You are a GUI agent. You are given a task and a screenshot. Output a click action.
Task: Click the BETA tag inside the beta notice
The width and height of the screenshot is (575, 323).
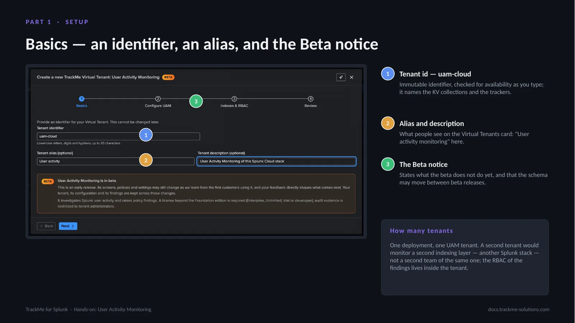tap(47, 181)
